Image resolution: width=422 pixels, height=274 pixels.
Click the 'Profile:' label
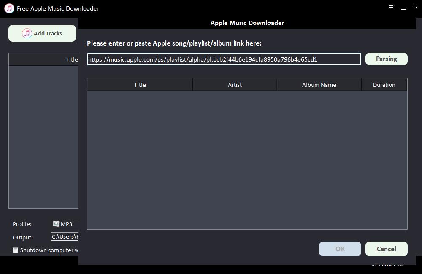(22, 224)
